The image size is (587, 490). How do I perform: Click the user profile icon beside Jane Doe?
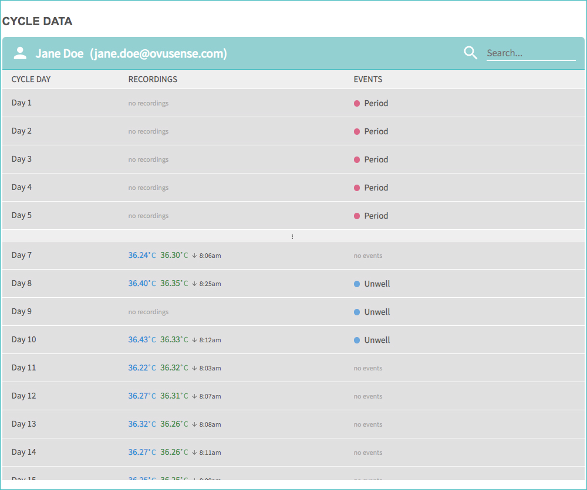pos(20,53)
